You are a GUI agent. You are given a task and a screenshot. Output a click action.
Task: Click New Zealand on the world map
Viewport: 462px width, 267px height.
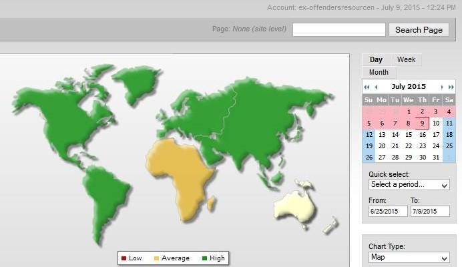330,226
